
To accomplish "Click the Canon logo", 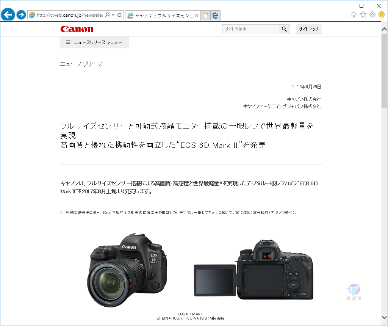I will (x=77, y=29).
